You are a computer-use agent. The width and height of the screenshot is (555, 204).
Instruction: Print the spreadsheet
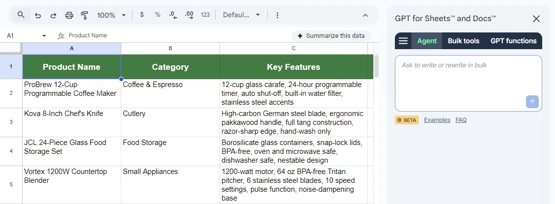[69, 15]
